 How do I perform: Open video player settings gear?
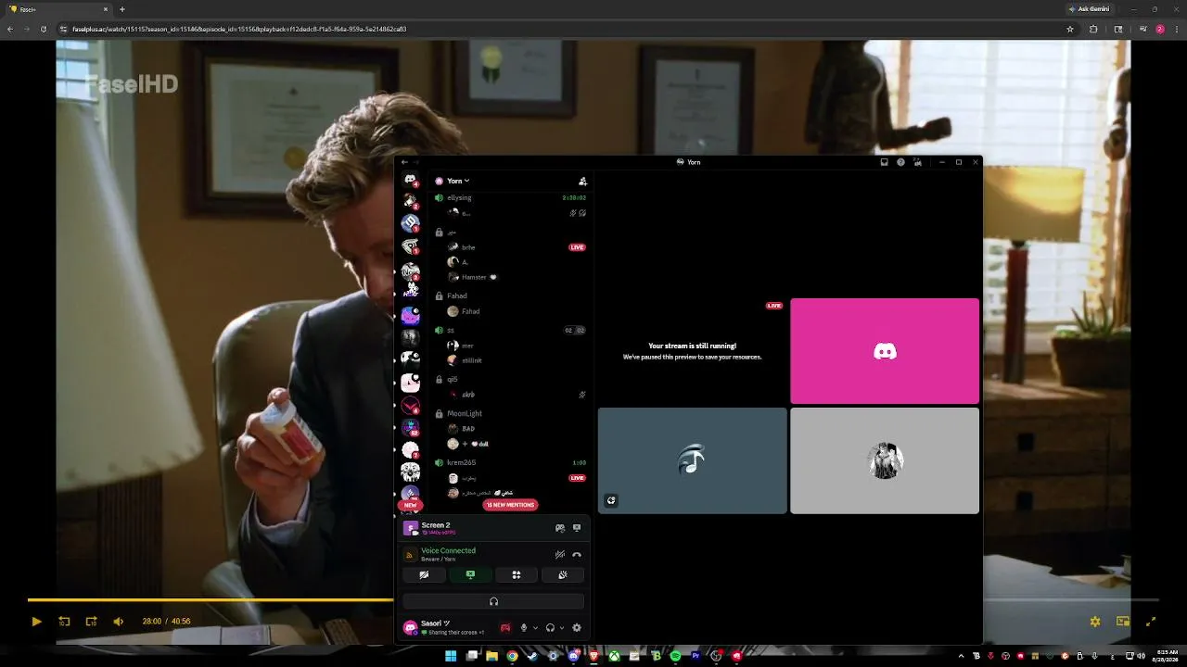point(1095,622)
